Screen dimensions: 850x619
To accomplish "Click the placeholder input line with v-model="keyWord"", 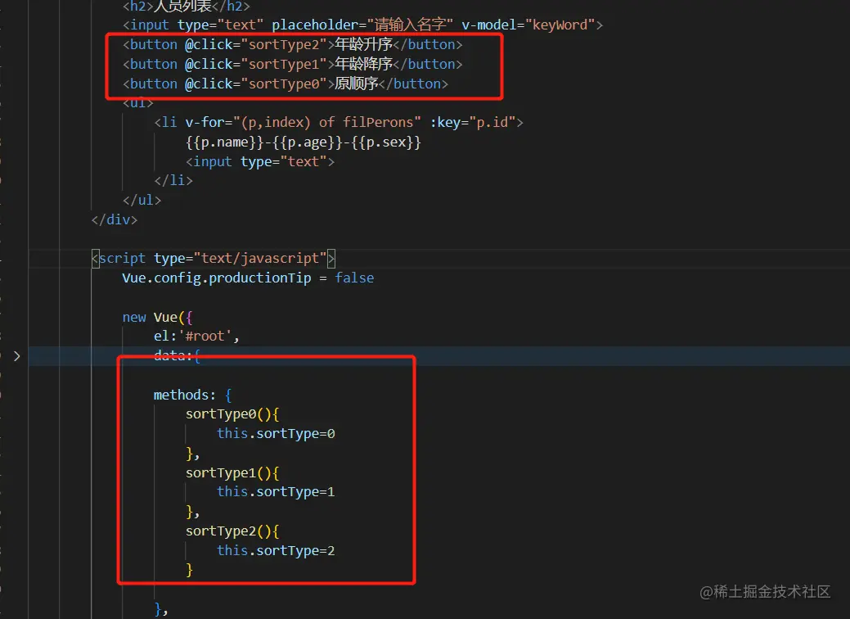I will point(362,25).
